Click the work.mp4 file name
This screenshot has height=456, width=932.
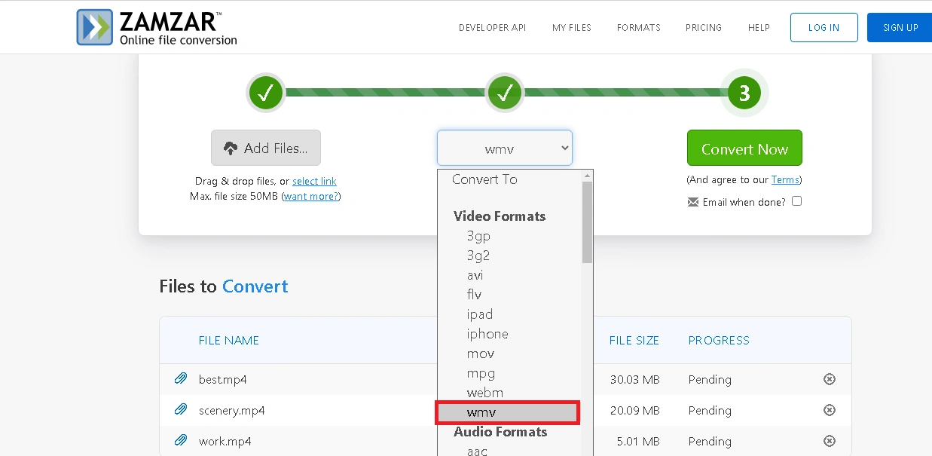(225, 441)
